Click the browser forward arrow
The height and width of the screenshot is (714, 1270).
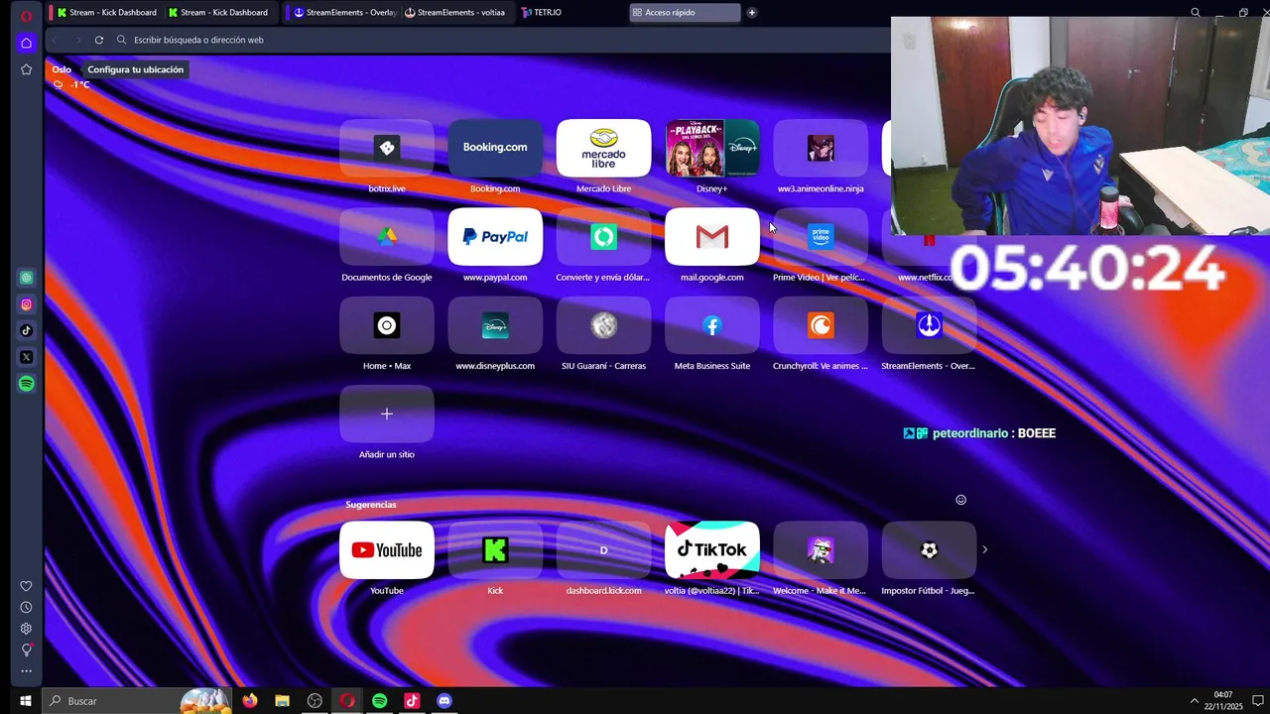point(76,40)
